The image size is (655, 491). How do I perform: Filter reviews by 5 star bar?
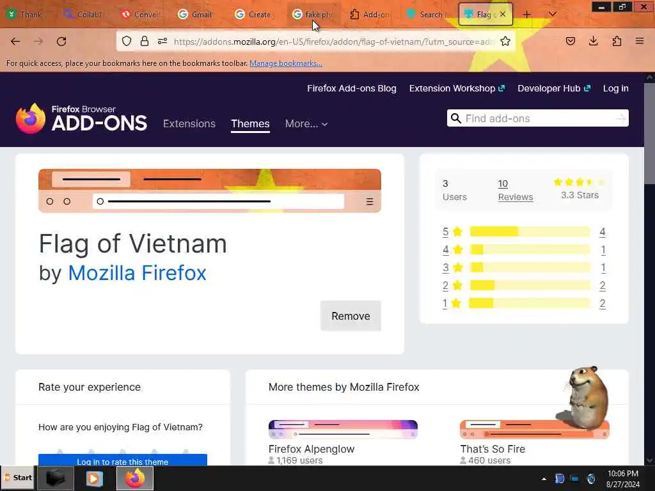tap(530, 231)
